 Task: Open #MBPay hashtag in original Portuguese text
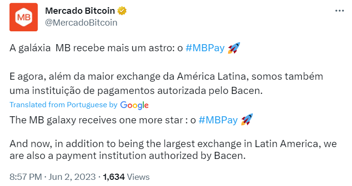[205, 48]
